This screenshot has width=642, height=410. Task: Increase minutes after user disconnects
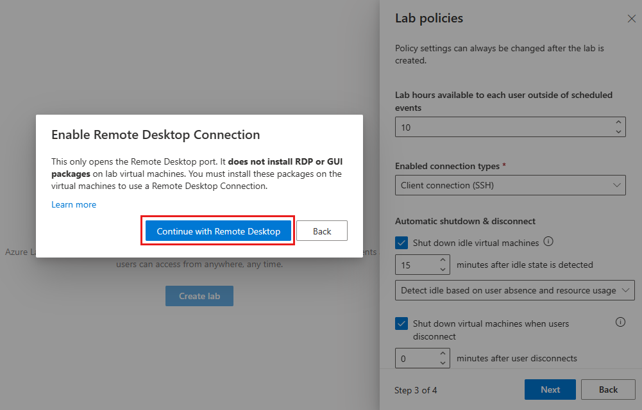click(x=443, y=354)
